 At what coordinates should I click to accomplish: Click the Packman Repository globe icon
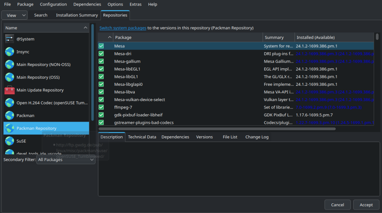pos(9,128)
